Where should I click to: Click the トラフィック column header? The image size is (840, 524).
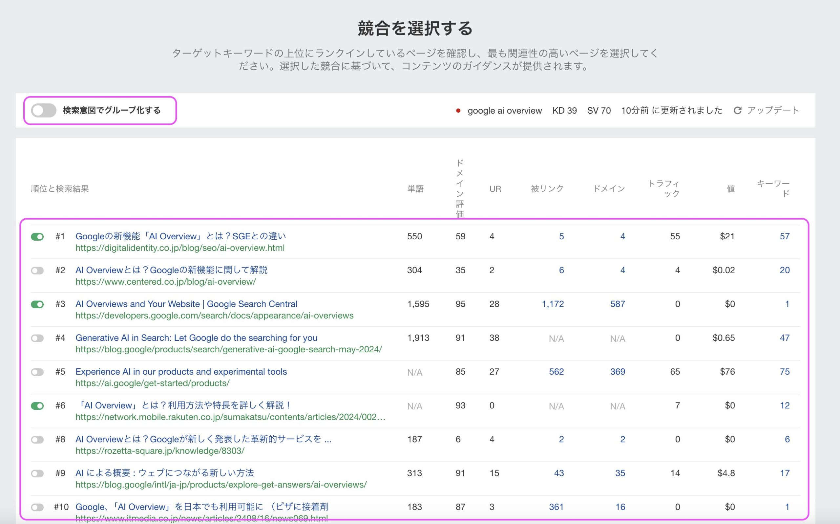[663, 188]
